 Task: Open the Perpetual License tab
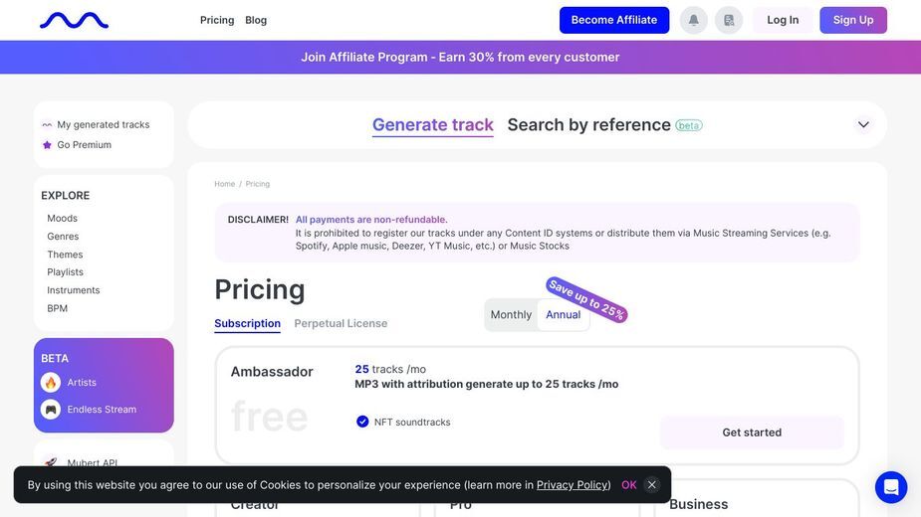point(341,323)
